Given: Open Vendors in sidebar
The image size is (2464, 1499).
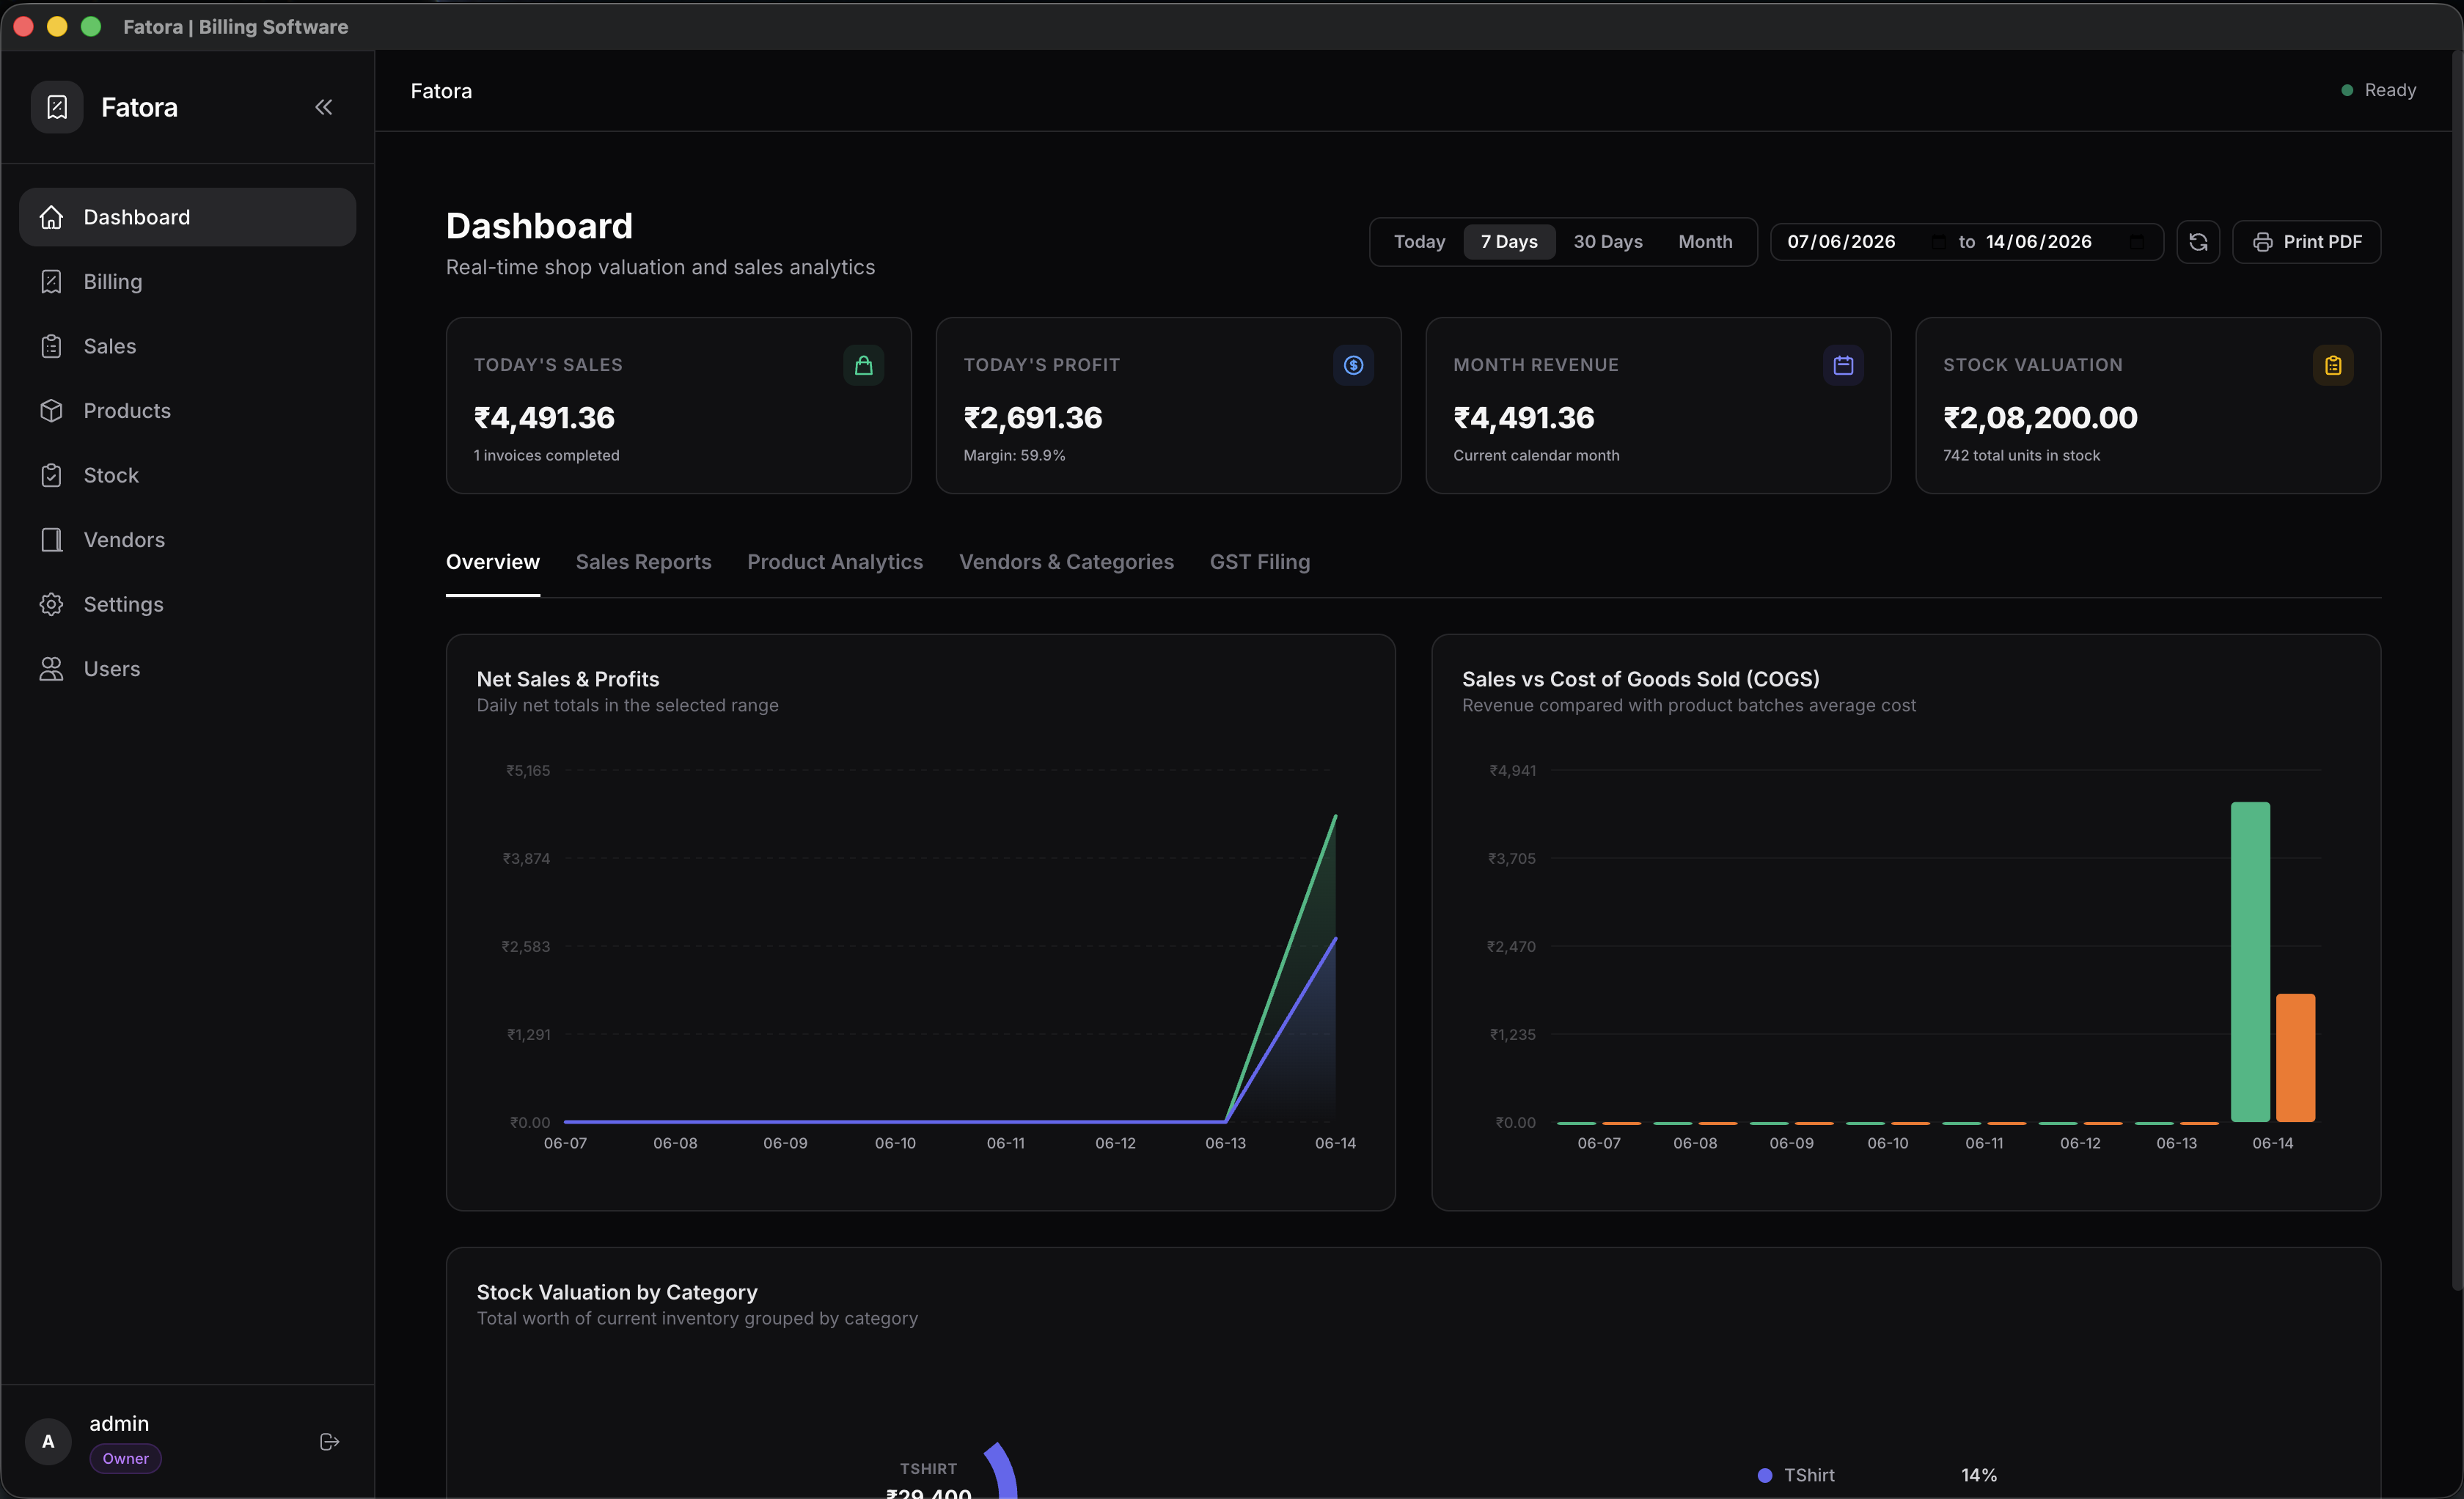Looking at the screenshot, I should pos(187,540).
